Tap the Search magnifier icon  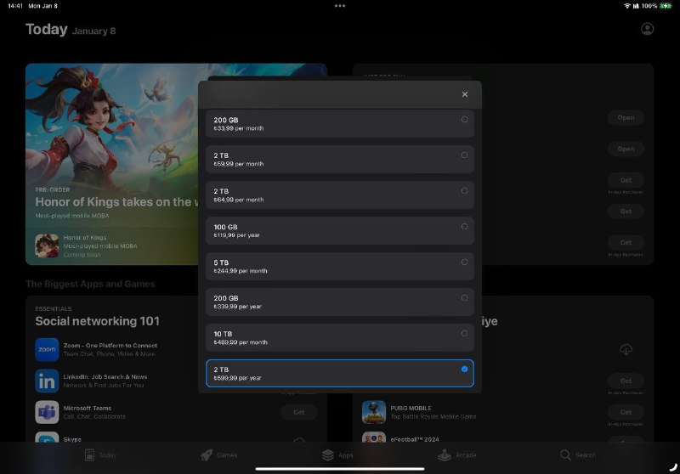point(565,455)
